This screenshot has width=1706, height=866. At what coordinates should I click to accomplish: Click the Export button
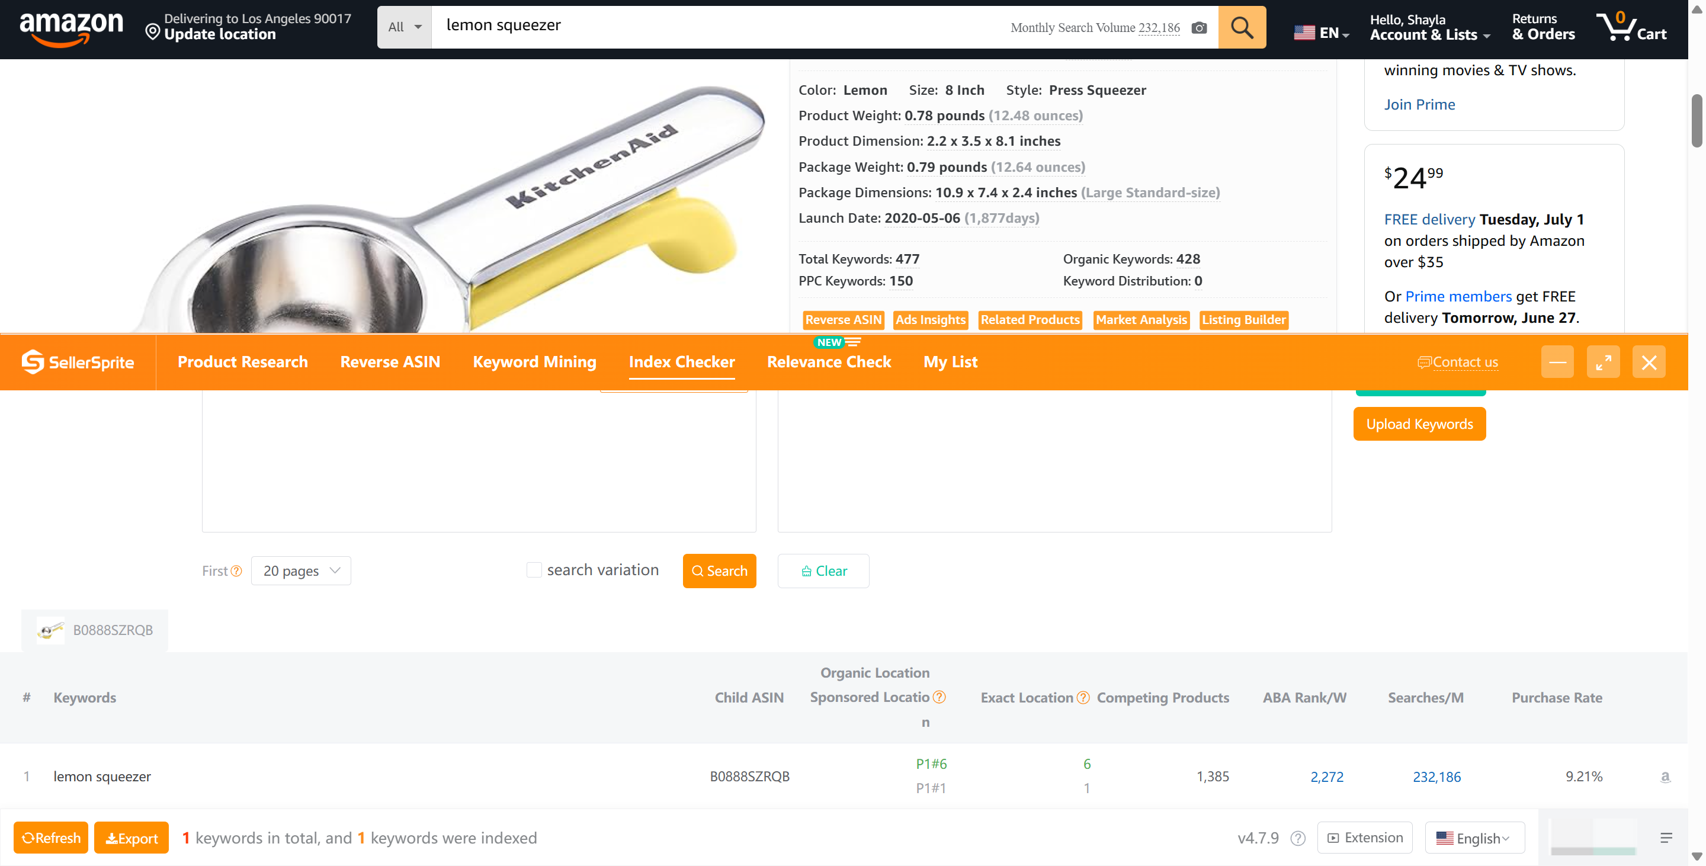(131, 838)
